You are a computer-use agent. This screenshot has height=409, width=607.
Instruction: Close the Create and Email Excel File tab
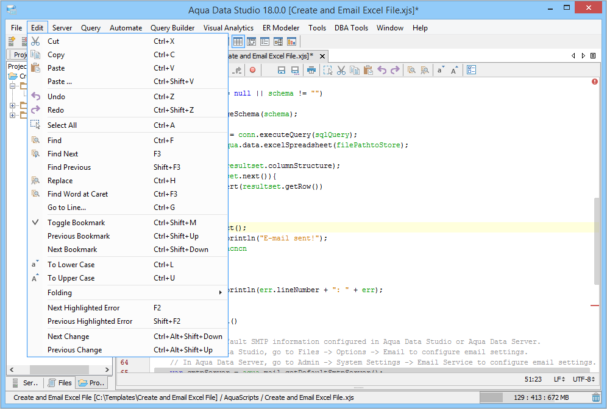pos(322,56)
